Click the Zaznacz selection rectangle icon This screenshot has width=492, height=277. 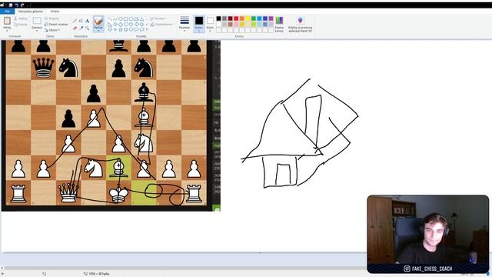tap(37, 21)
